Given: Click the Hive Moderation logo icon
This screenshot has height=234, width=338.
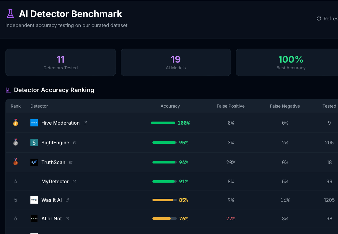Looking at the screenshot, I should point(34,123).
